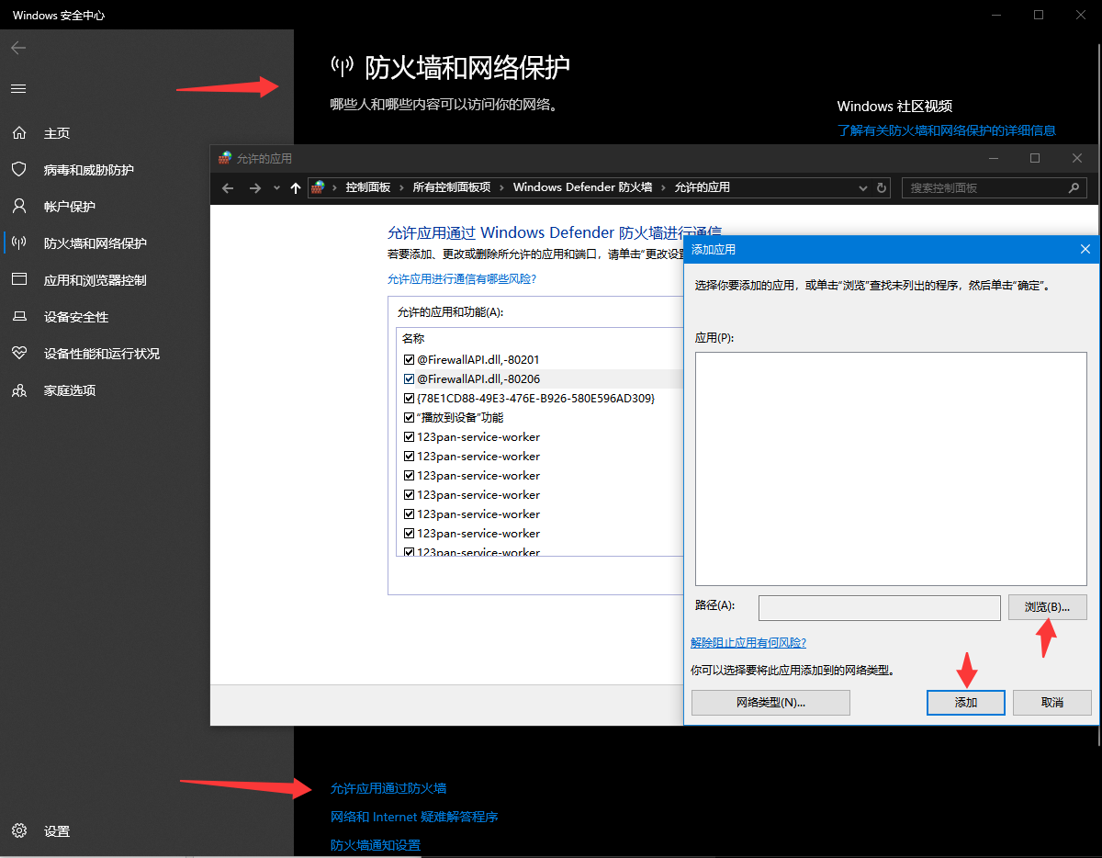Select 控制面板 breadcrumb

tap(368, 187)
